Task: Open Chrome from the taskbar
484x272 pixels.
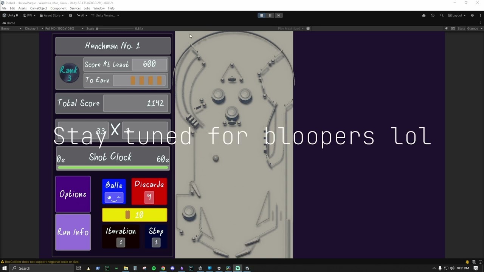Action: (x=163, y=268)
